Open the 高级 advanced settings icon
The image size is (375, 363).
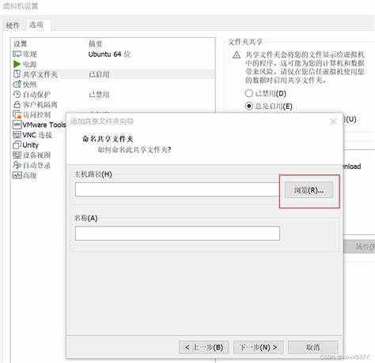pyautogui.click(x=17, y=175)
